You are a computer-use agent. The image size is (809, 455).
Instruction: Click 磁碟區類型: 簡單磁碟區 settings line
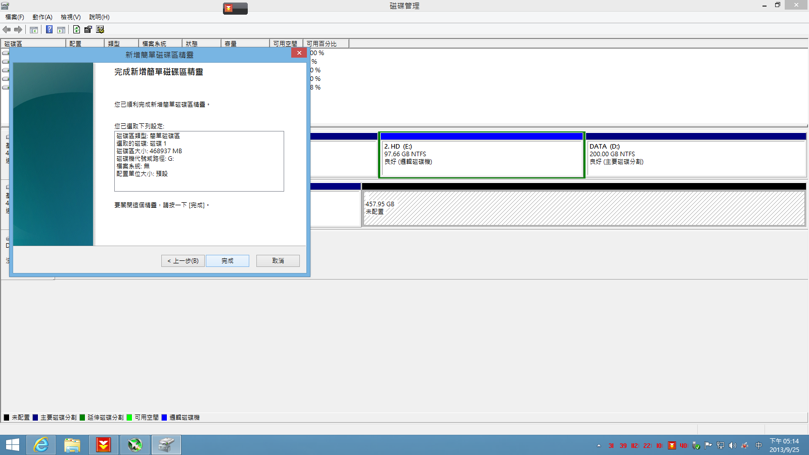(148, 136)
